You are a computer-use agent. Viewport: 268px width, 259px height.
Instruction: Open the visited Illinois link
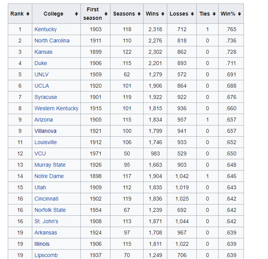pos(42,244)
